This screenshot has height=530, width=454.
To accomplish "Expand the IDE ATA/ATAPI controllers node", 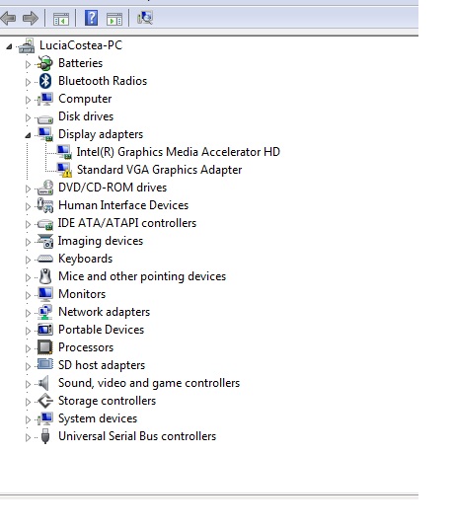I will (x=28, y=224).
